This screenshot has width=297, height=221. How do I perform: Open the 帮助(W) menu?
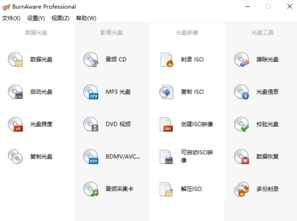pos(86,18)
